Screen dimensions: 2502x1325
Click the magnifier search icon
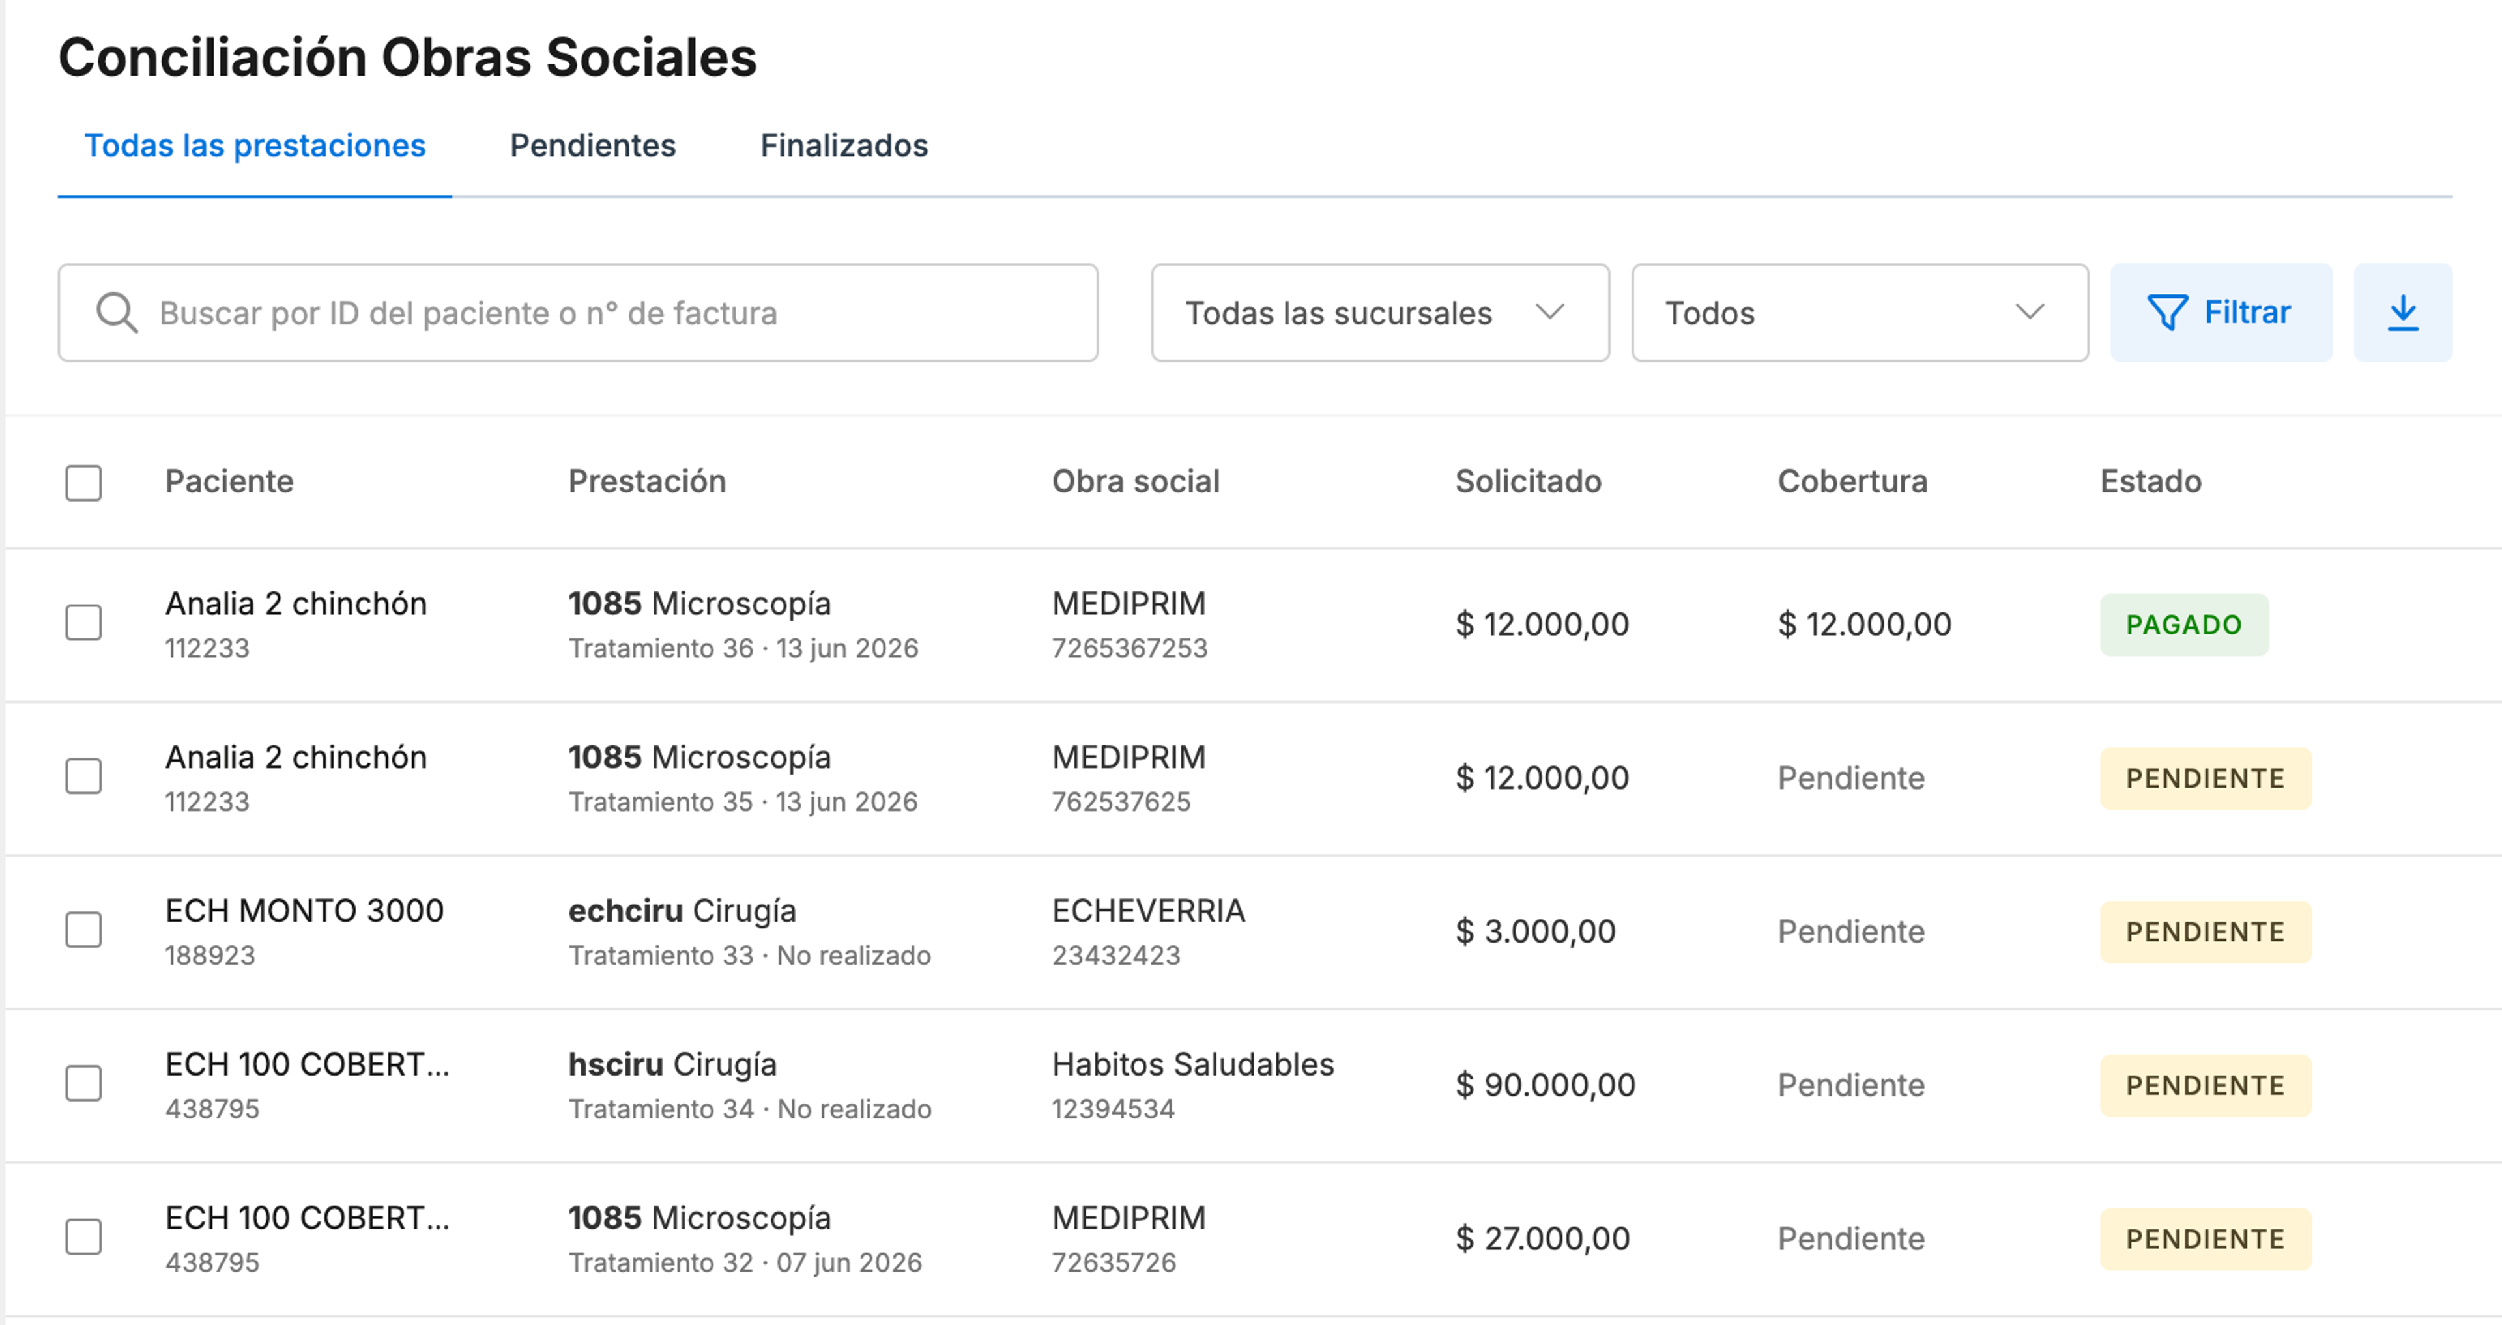(x=117, y=313)
